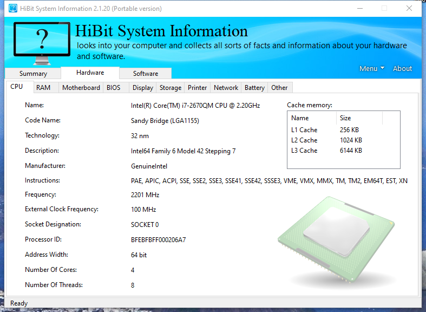Select the RAM sub-tab
426x312 pixels.
click(x=43, y=88)
